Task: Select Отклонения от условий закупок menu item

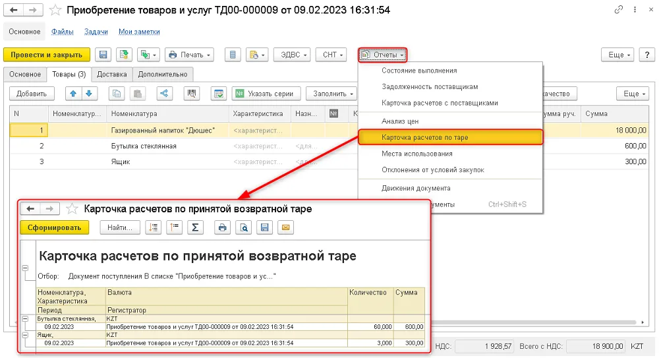Action: click(x=450, y=169)
